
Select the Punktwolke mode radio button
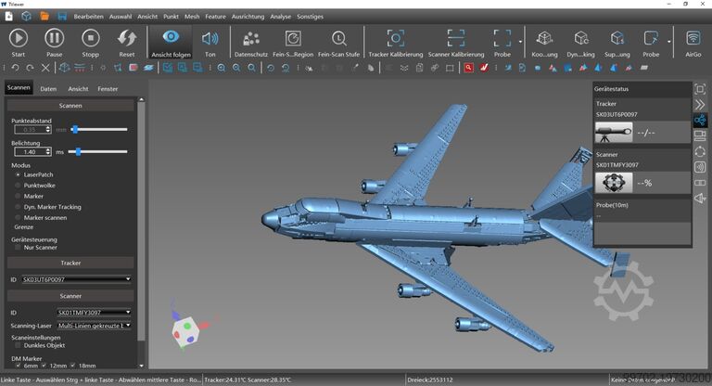coord(19,185)
